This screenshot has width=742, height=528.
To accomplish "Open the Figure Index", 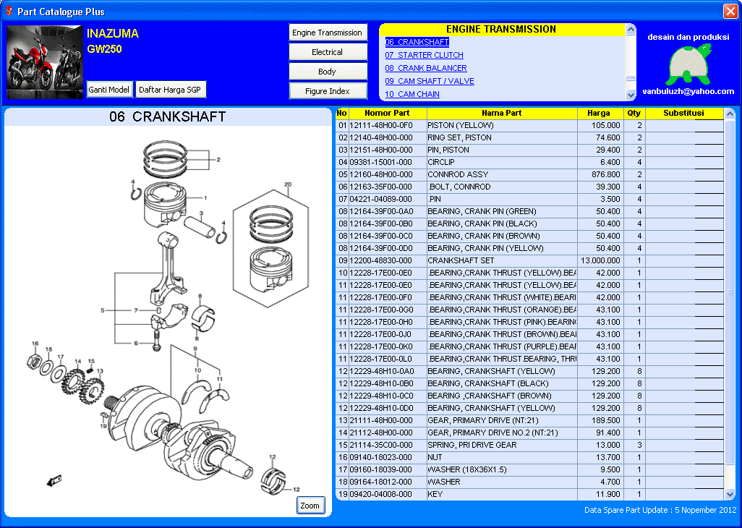I will point(328,91).
